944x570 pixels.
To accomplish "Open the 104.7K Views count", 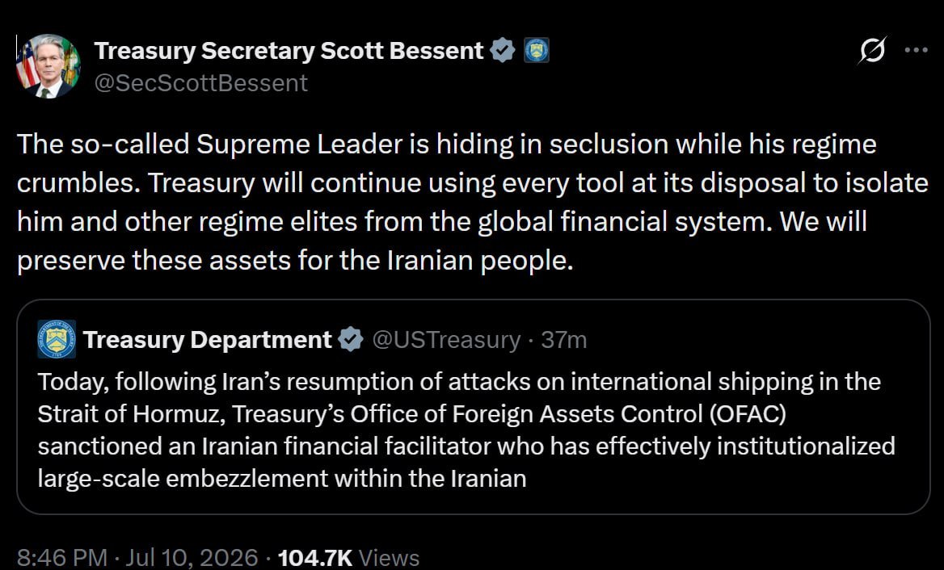I will pos(348,557).
